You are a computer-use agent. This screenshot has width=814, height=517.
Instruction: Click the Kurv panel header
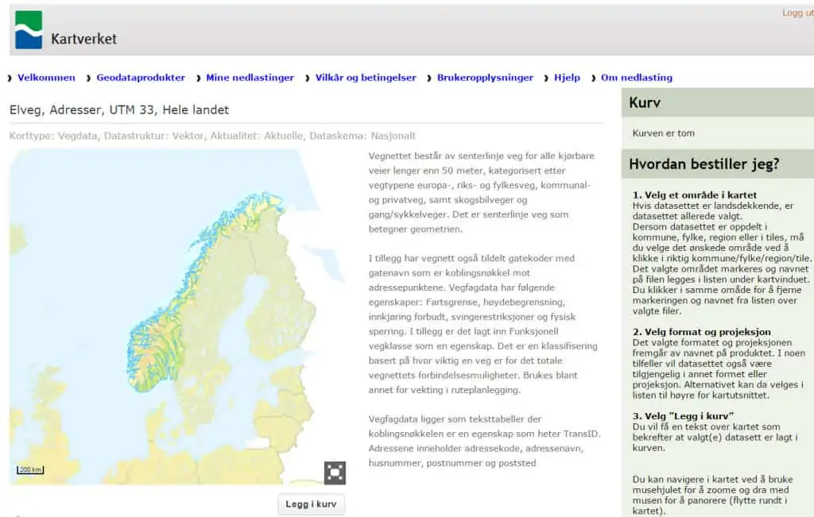[x=718, y=102]
